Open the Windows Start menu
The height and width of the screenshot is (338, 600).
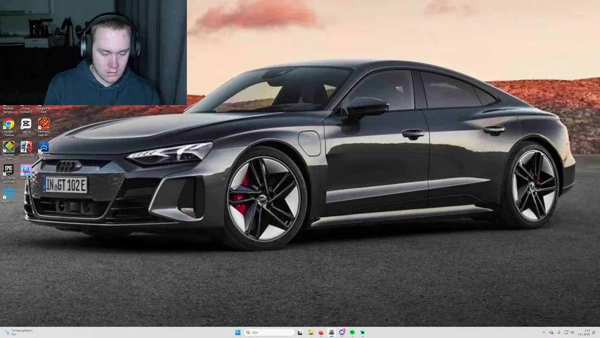tap(238, 332)
